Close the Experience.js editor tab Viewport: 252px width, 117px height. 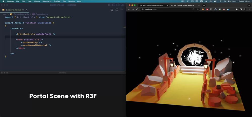click(x=27, y=10)
